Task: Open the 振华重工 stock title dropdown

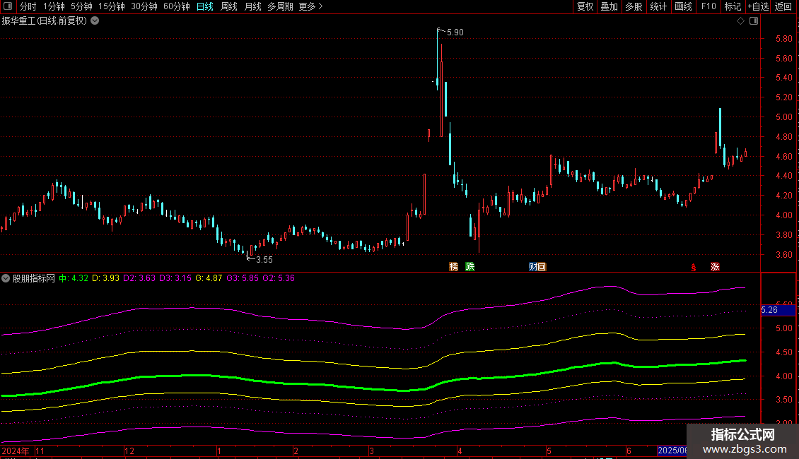Action: pyautogui.click(x=95, y=21)
